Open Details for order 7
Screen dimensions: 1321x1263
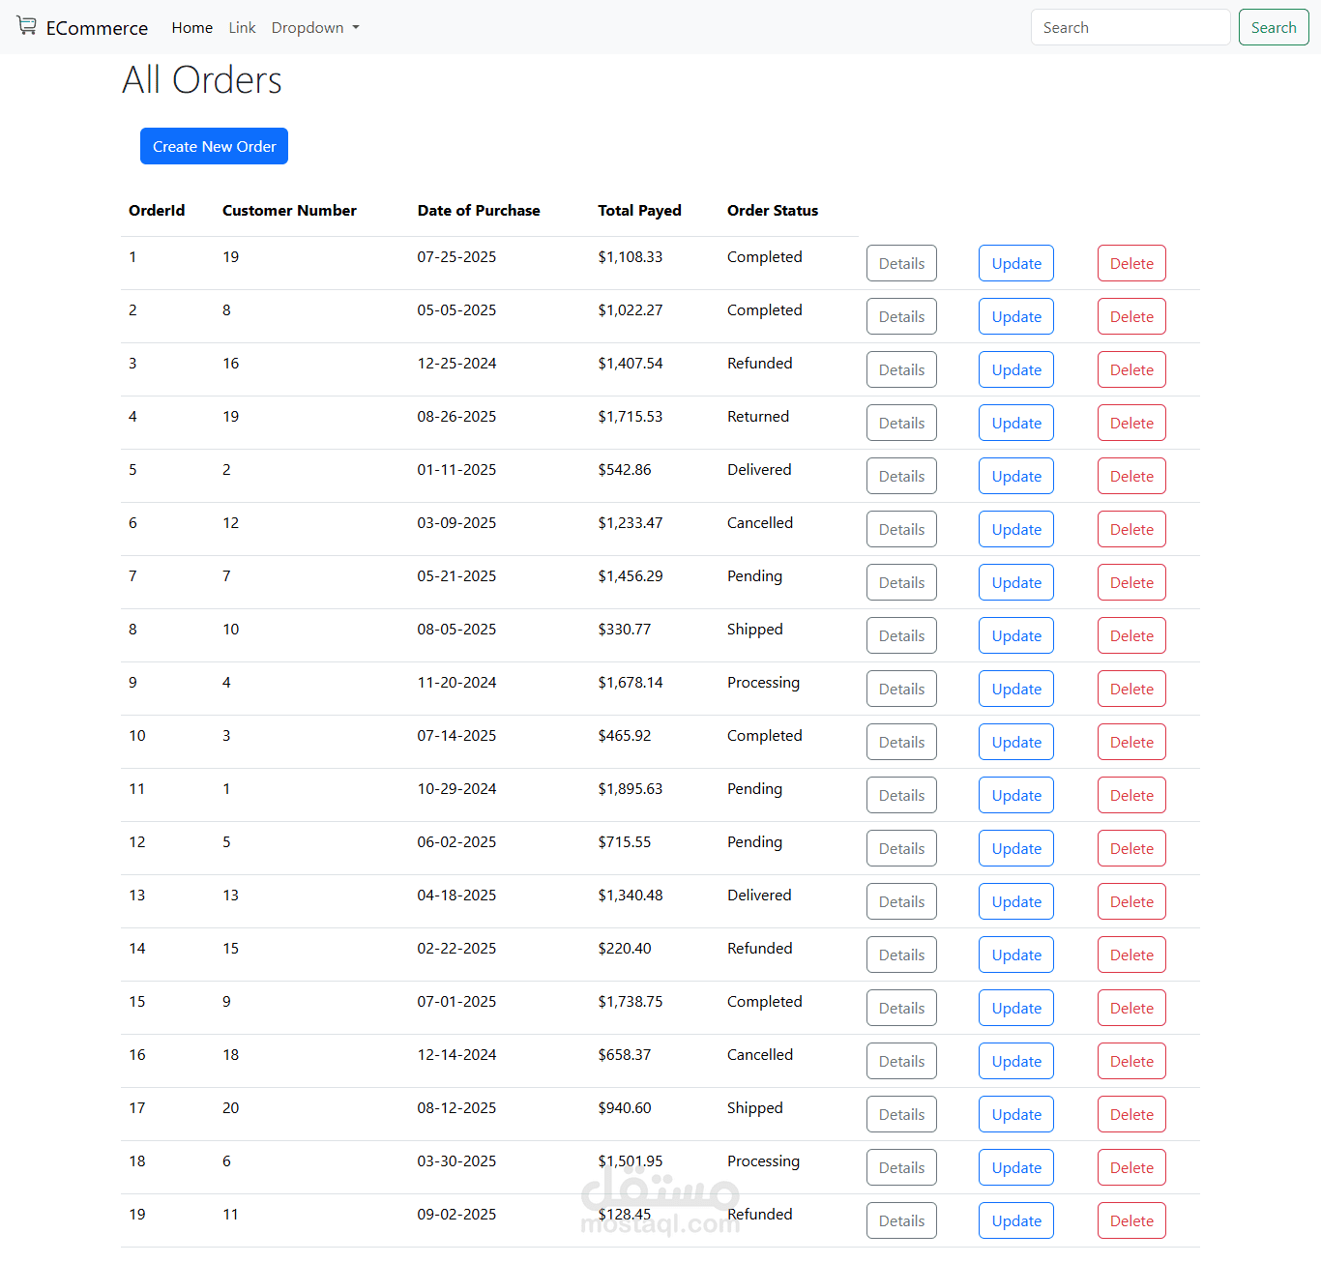pos(901,583)
